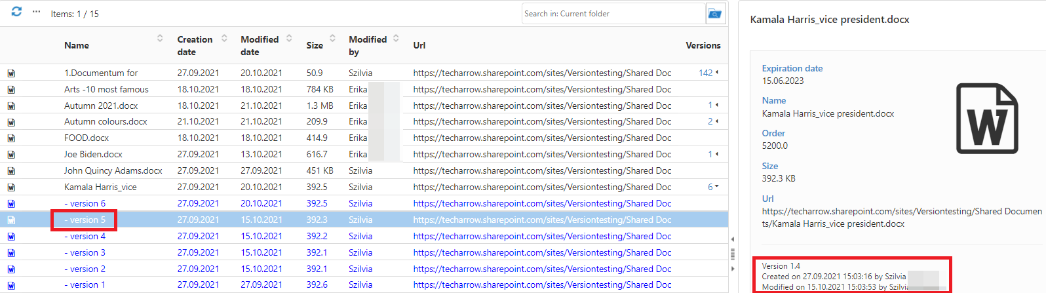
Task: Click the Order label in details panel
Action: (773, 133)
